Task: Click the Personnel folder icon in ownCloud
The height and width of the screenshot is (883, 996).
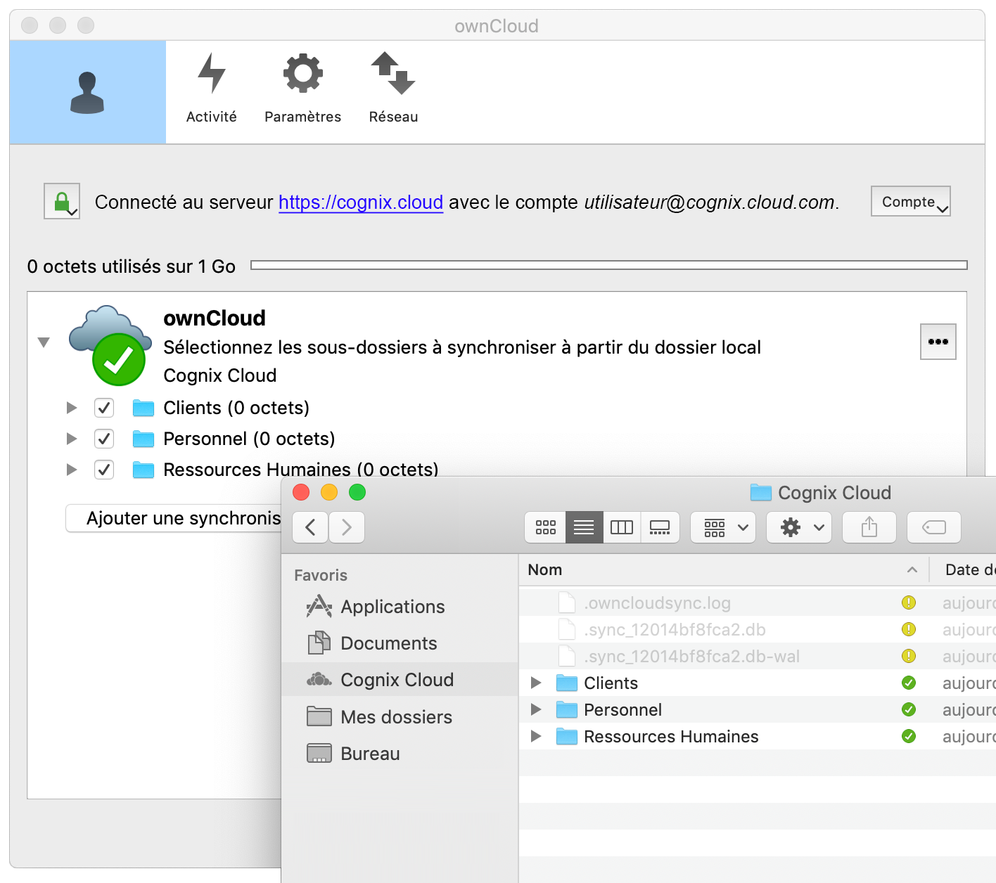Action: coord(143,439)
